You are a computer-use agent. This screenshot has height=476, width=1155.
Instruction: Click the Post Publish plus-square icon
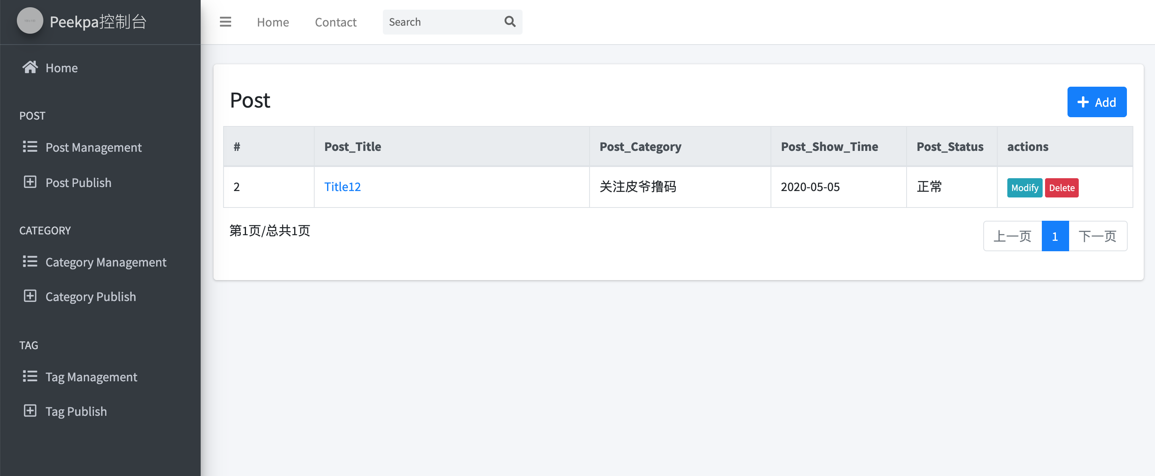click(x=30, y=182)
